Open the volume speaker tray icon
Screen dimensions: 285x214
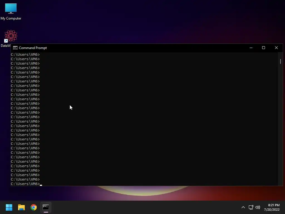click(x=257, y=207)
